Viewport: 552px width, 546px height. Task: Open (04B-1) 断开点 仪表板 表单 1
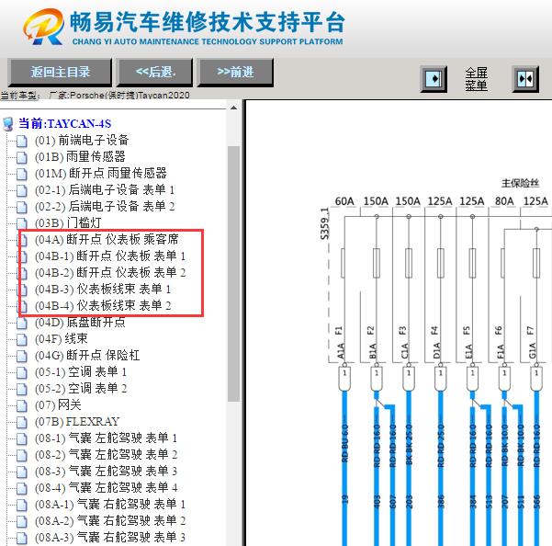(110, 256)
